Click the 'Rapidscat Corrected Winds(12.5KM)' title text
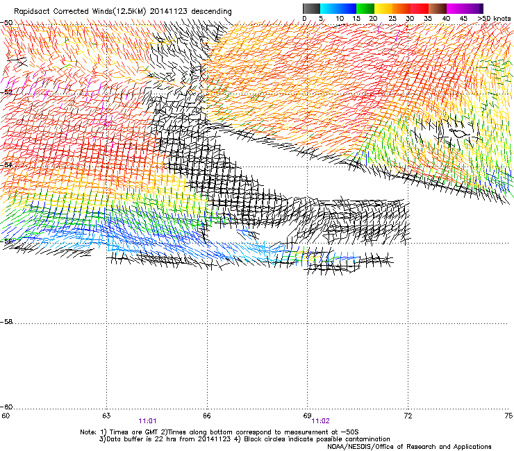514x451 pixels. coord(80,12)
